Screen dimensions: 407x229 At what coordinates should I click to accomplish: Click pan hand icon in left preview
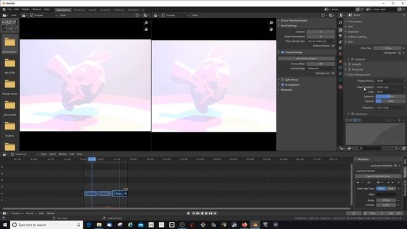[x=146, y=29]
